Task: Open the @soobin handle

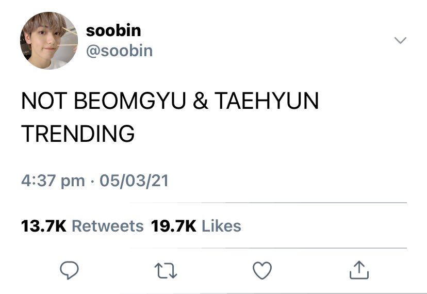Action: 119,51
